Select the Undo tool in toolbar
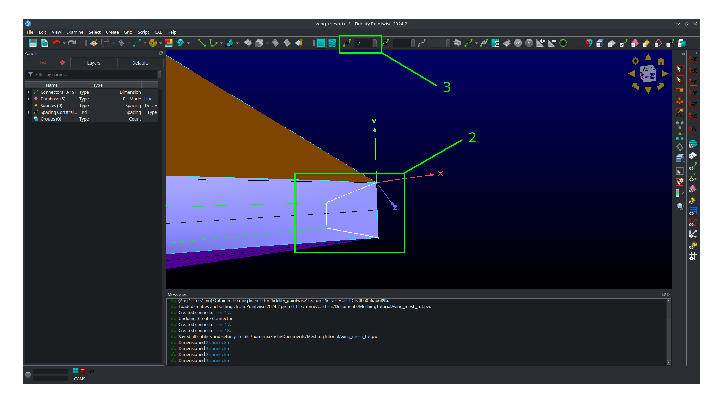This screenshot has height=411, width=723. (x=56, y=43)
